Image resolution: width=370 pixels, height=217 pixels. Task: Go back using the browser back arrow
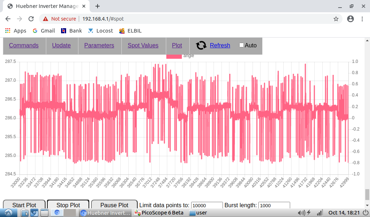(x=8, y=19)
